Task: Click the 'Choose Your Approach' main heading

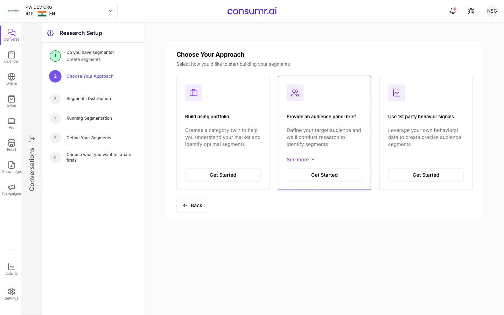Action: (210, 55)
